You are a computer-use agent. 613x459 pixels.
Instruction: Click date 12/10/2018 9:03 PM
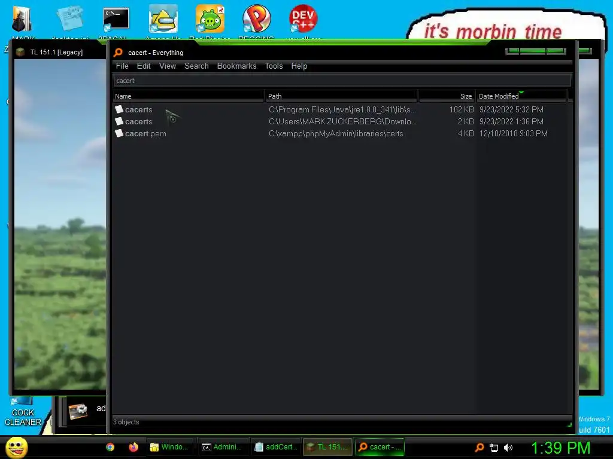(513, 133)
